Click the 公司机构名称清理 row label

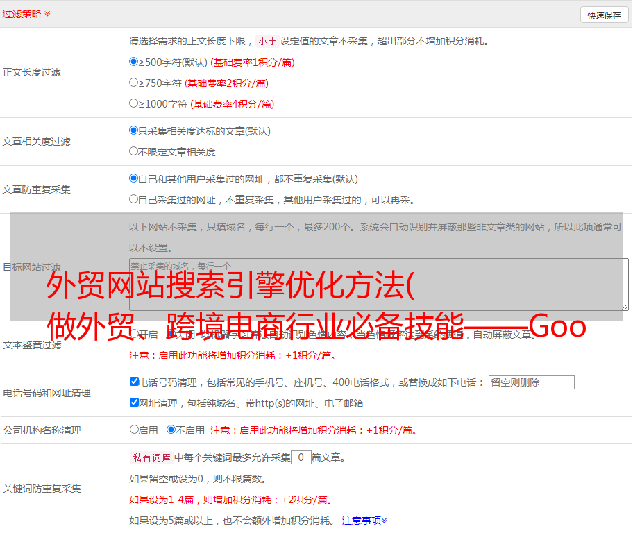point(42,430)
